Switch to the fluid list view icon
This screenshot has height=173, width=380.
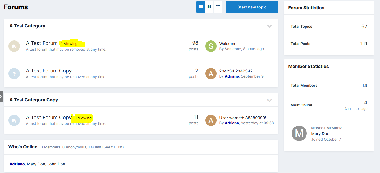218,7
